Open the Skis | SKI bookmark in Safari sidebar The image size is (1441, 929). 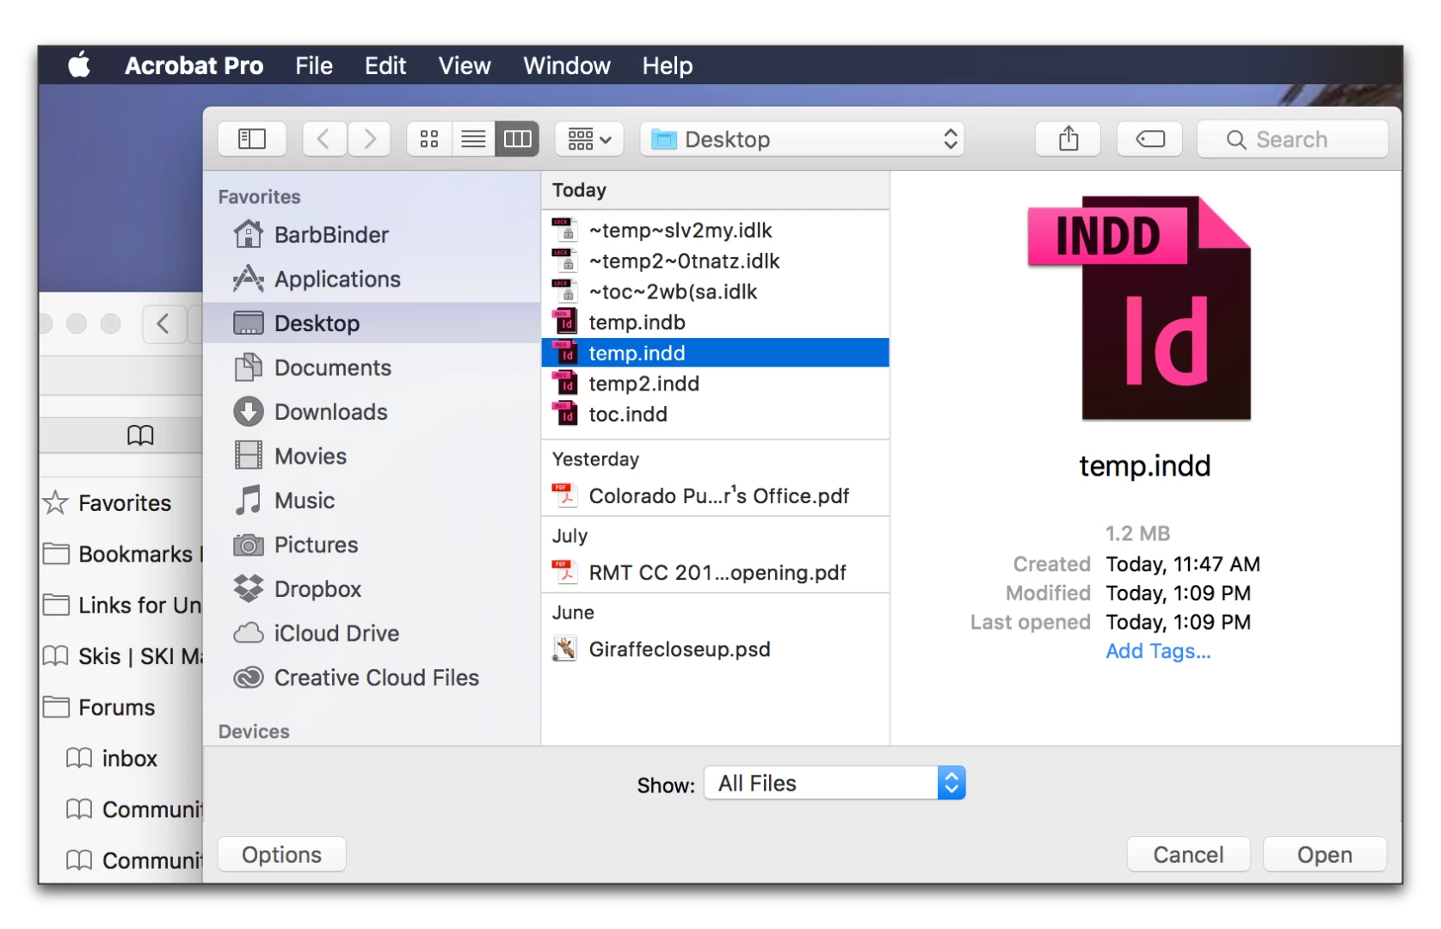[x=121, y=656]
